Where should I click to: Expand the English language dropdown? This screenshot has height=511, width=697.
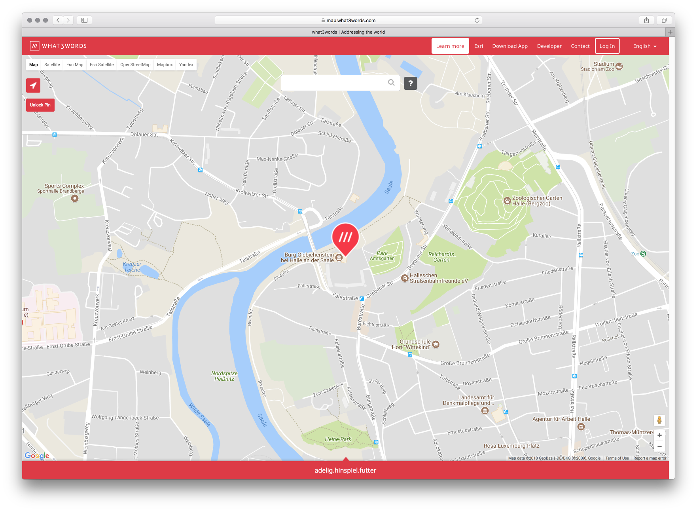[644, 46]
